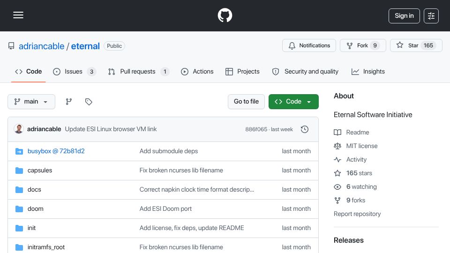The image size is (450, 253).
Task: Open the Insights tab
Action: pyautogui.click(x=368, y=71)
